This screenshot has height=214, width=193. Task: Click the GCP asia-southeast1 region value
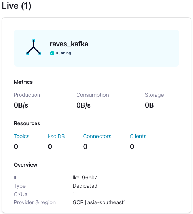coord(99,202)
